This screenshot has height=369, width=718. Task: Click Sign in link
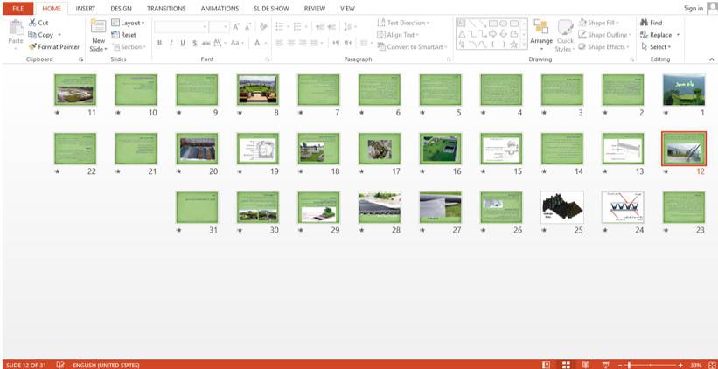coord(694,8)
